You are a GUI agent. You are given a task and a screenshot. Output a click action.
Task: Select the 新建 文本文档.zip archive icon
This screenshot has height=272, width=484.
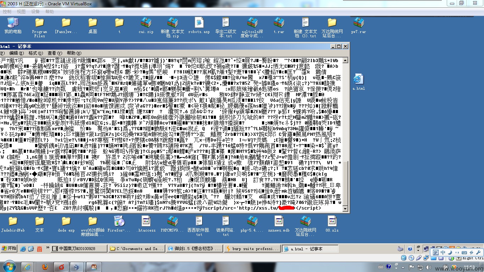(172, 28)
